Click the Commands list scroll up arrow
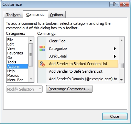 tap(121, 40)
